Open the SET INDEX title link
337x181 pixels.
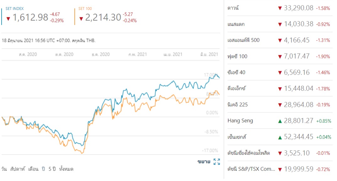coord(14,8)
